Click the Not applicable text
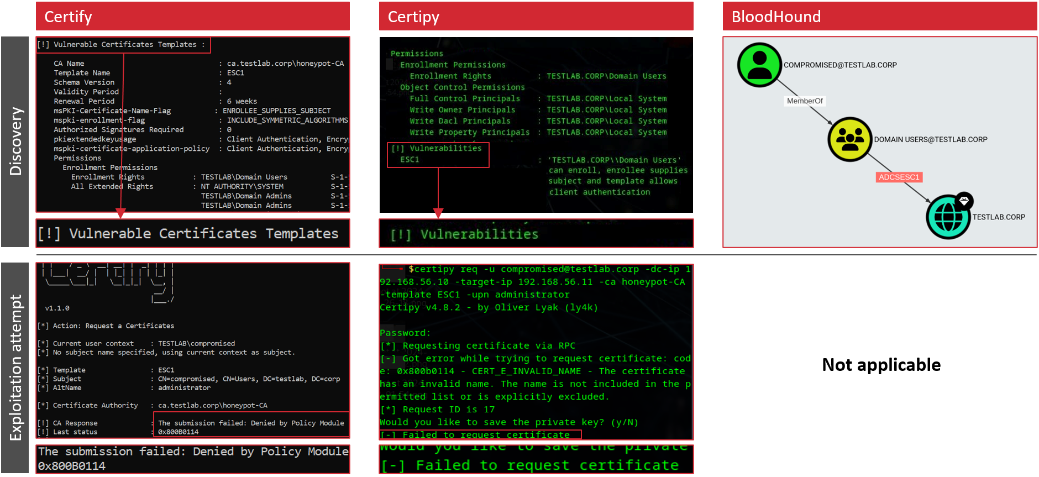1039x477 pixels. click(881, 365)
